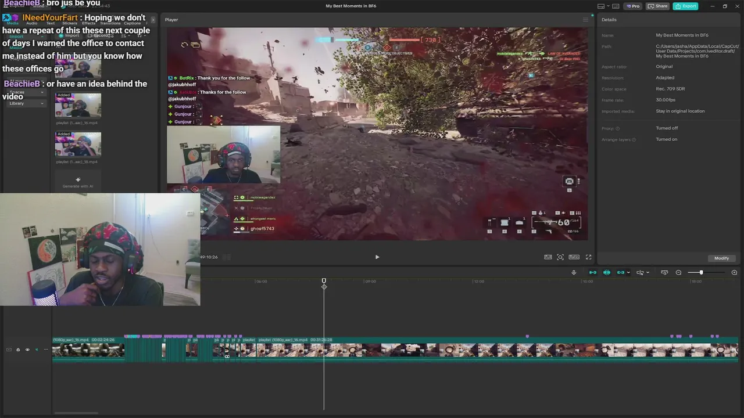Viewport: 744px width, 418px height.
Task: Click the voiceover microphone icon
Action: 574,272
